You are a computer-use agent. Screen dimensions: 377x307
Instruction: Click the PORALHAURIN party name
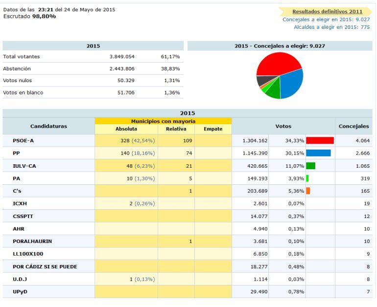coord(32,241)
